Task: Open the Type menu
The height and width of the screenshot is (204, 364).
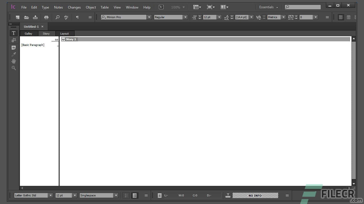Action: pos(45,7)
